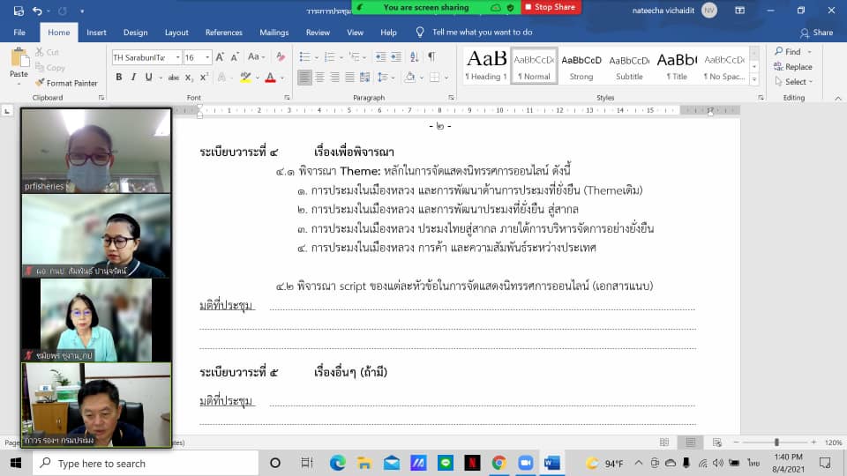
Task: Switch to the Mailings tab
Action: coord(274,33)
